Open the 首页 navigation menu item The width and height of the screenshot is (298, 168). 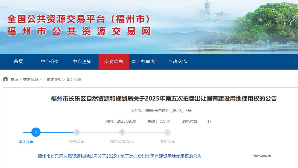[x=18, y=61]
